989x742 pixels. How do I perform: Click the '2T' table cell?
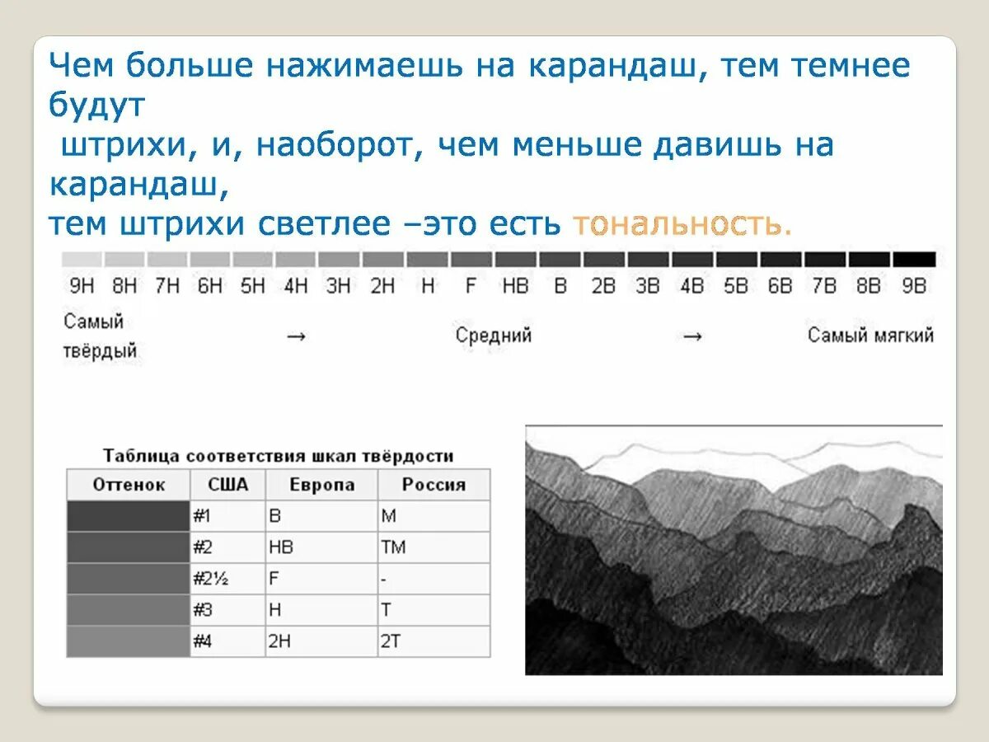point(434,641)
